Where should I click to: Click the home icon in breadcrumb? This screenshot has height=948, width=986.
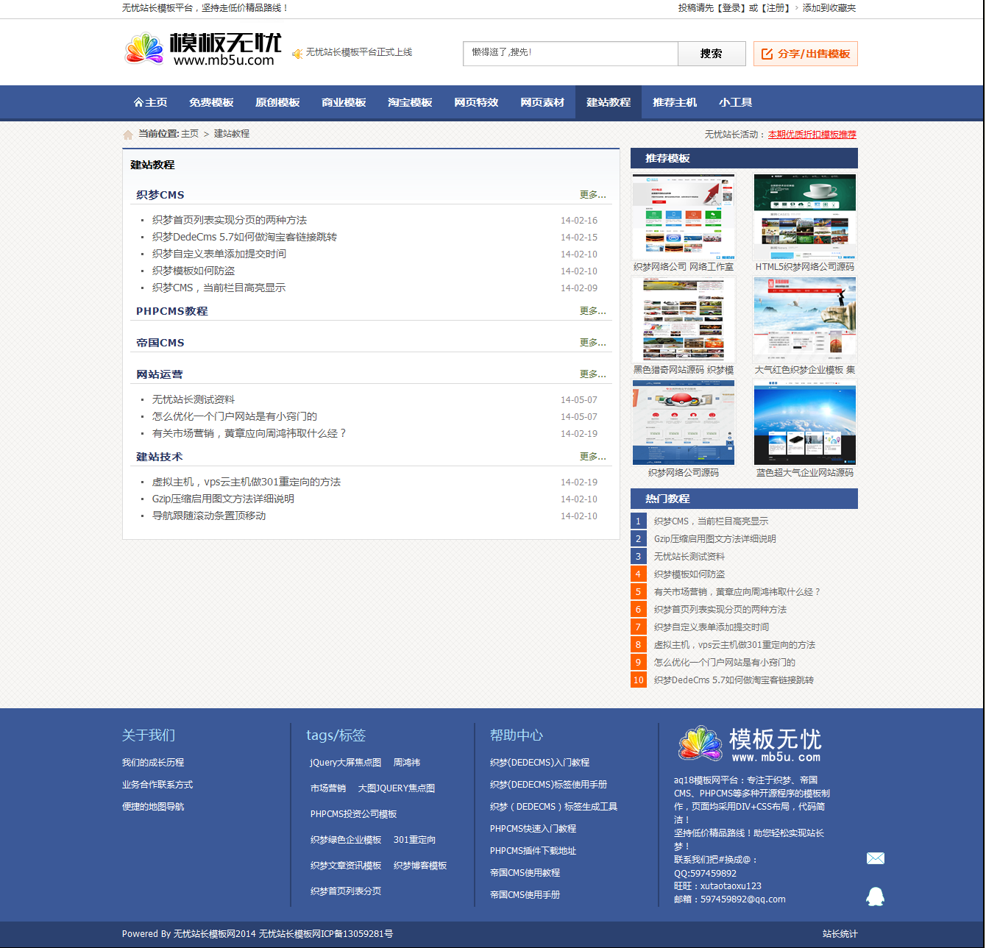pos(128,135)
